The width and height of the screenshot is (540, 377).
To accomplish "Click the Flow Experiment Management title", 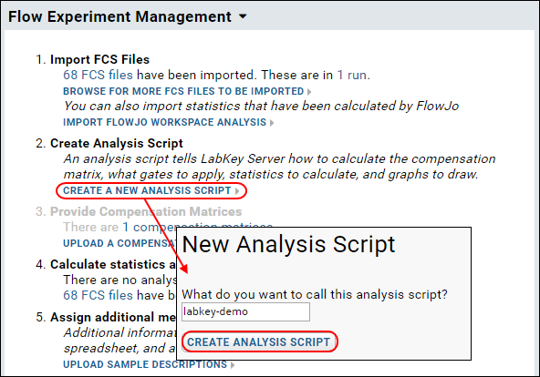I will (x=119, y=16).
